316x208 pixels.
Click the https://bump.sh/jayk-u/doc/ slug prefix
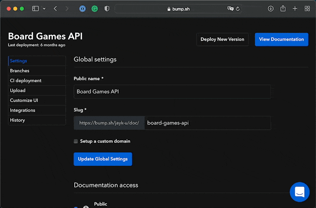pyautogui.click(x=109, y=123)
